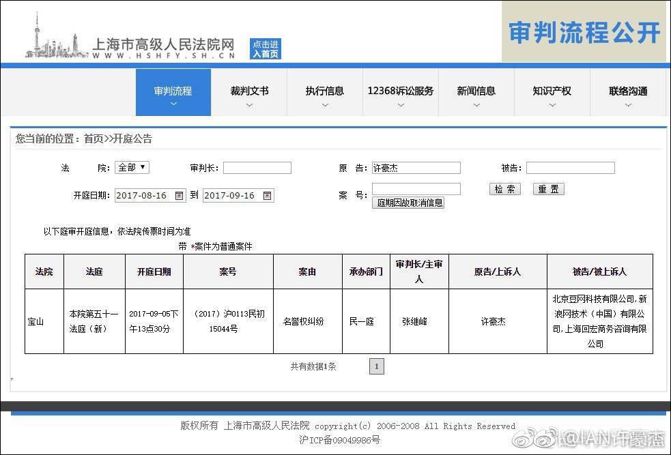671x455 pixels.
Task: Expand the 裁判文书 menu chevron
Action: [249, 103]
